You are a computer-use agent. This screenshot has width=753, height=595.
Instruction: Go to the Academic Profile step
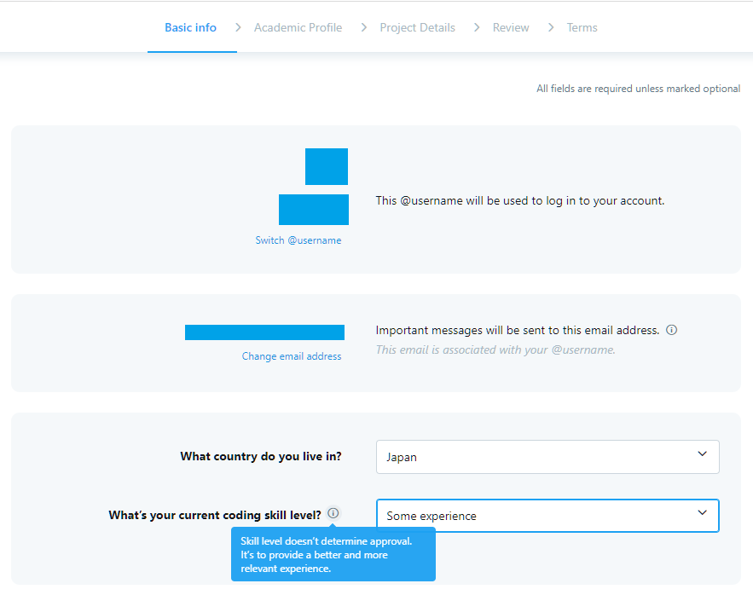coord(298,28)
